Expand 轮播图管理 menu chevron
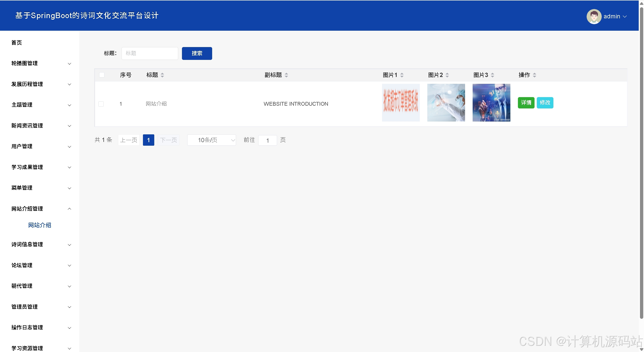 coord(69,64)
